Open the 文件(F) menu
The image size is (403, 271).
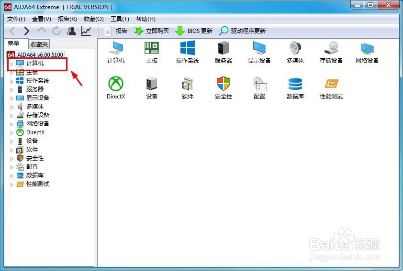(x=16, y=19)
